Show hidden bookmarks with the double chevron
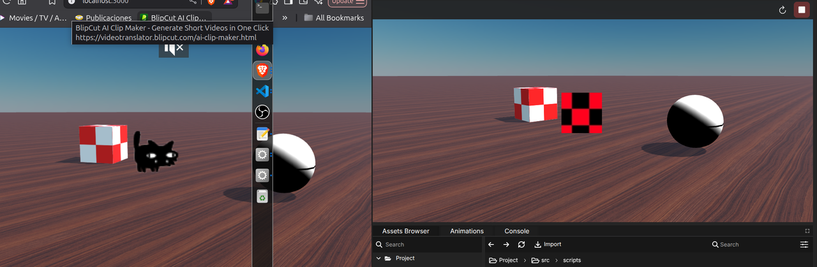 tap(285, 18)
